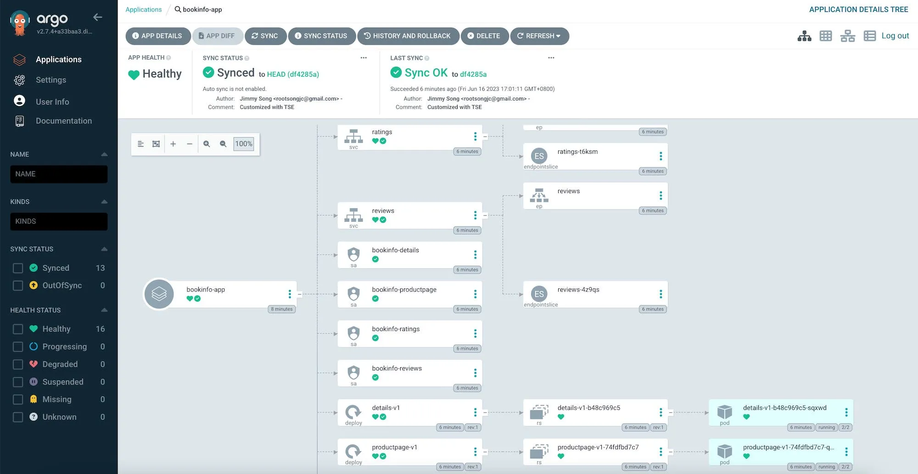Open HEAD (df4285a) revision link
Image resolution: width=918 pixels, height=474 pixels.
tap(293, 74)
